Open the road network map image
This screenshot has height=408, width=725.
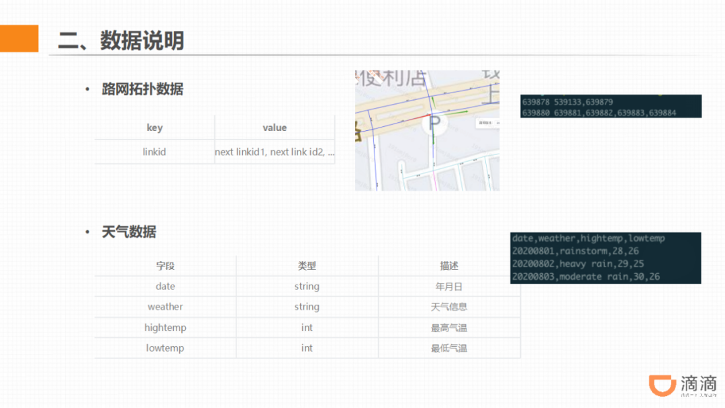point(427,130)
